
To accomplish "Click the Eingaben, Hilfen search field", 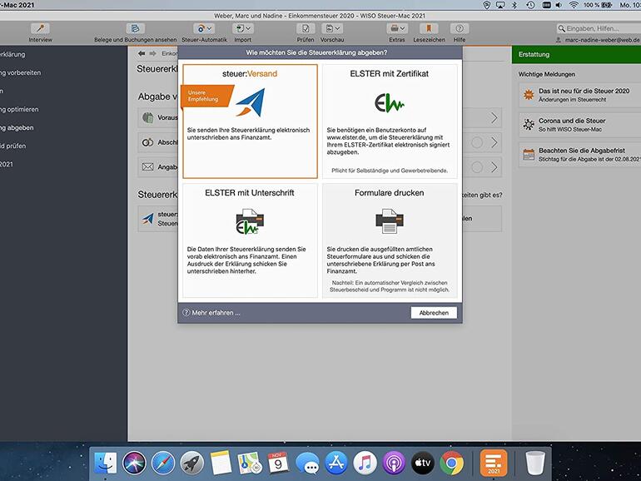I will click(x=599, y=28).
